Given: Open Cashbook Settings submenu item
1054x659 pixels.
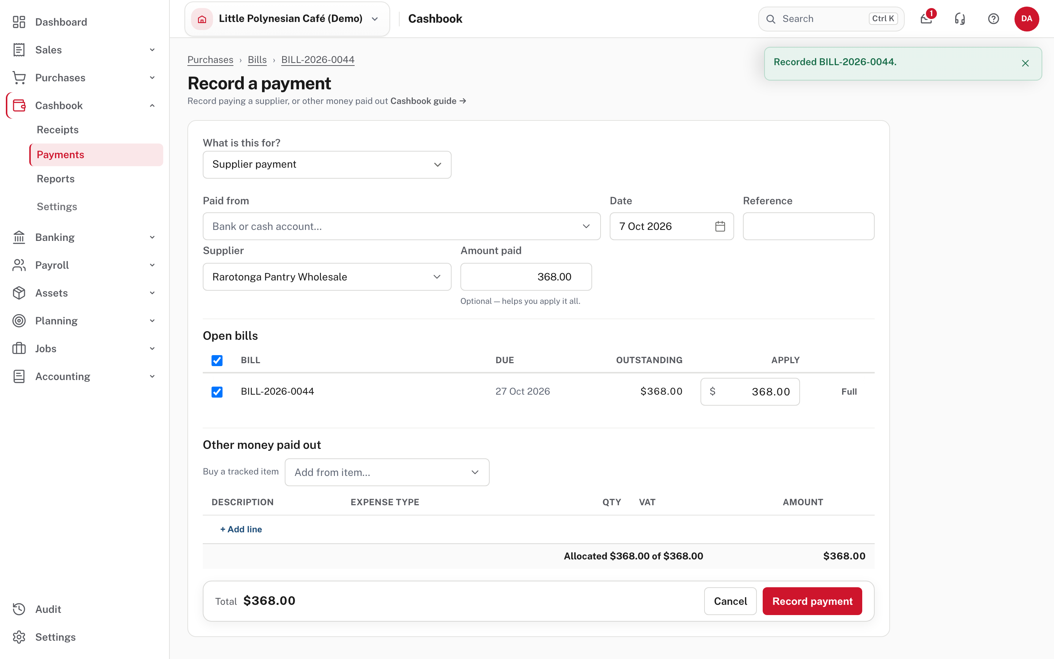Looking at the screenshot, I should [x=57, y=206].
